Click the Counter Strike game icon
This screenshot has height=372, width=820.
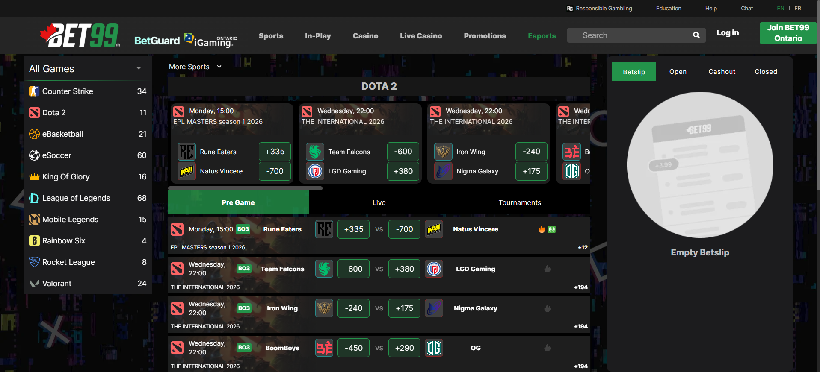(x=34, y=91)
